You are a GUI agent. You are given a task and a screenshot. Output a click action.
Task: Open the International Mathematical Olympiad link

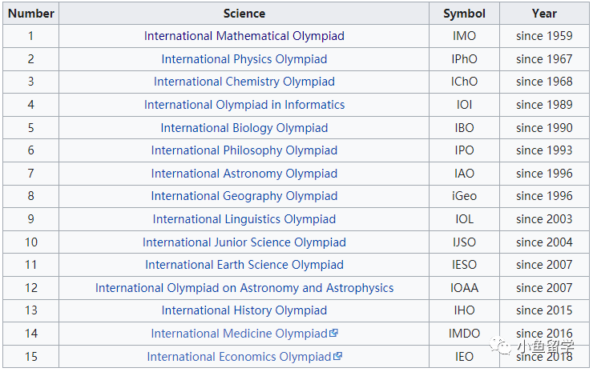click(244, 36)
